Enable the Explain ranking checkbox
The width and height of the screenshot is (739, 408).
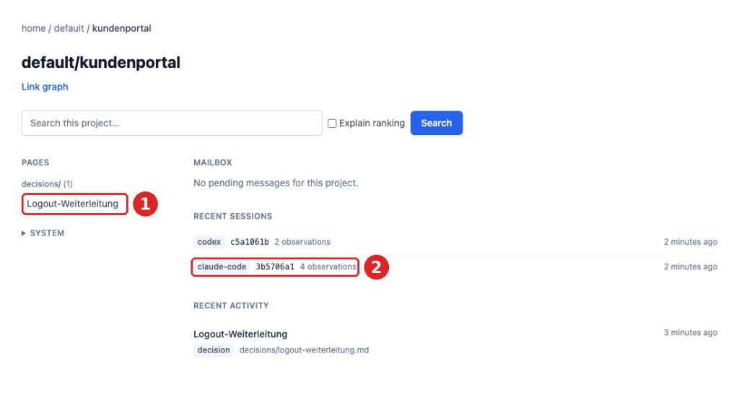332,123
